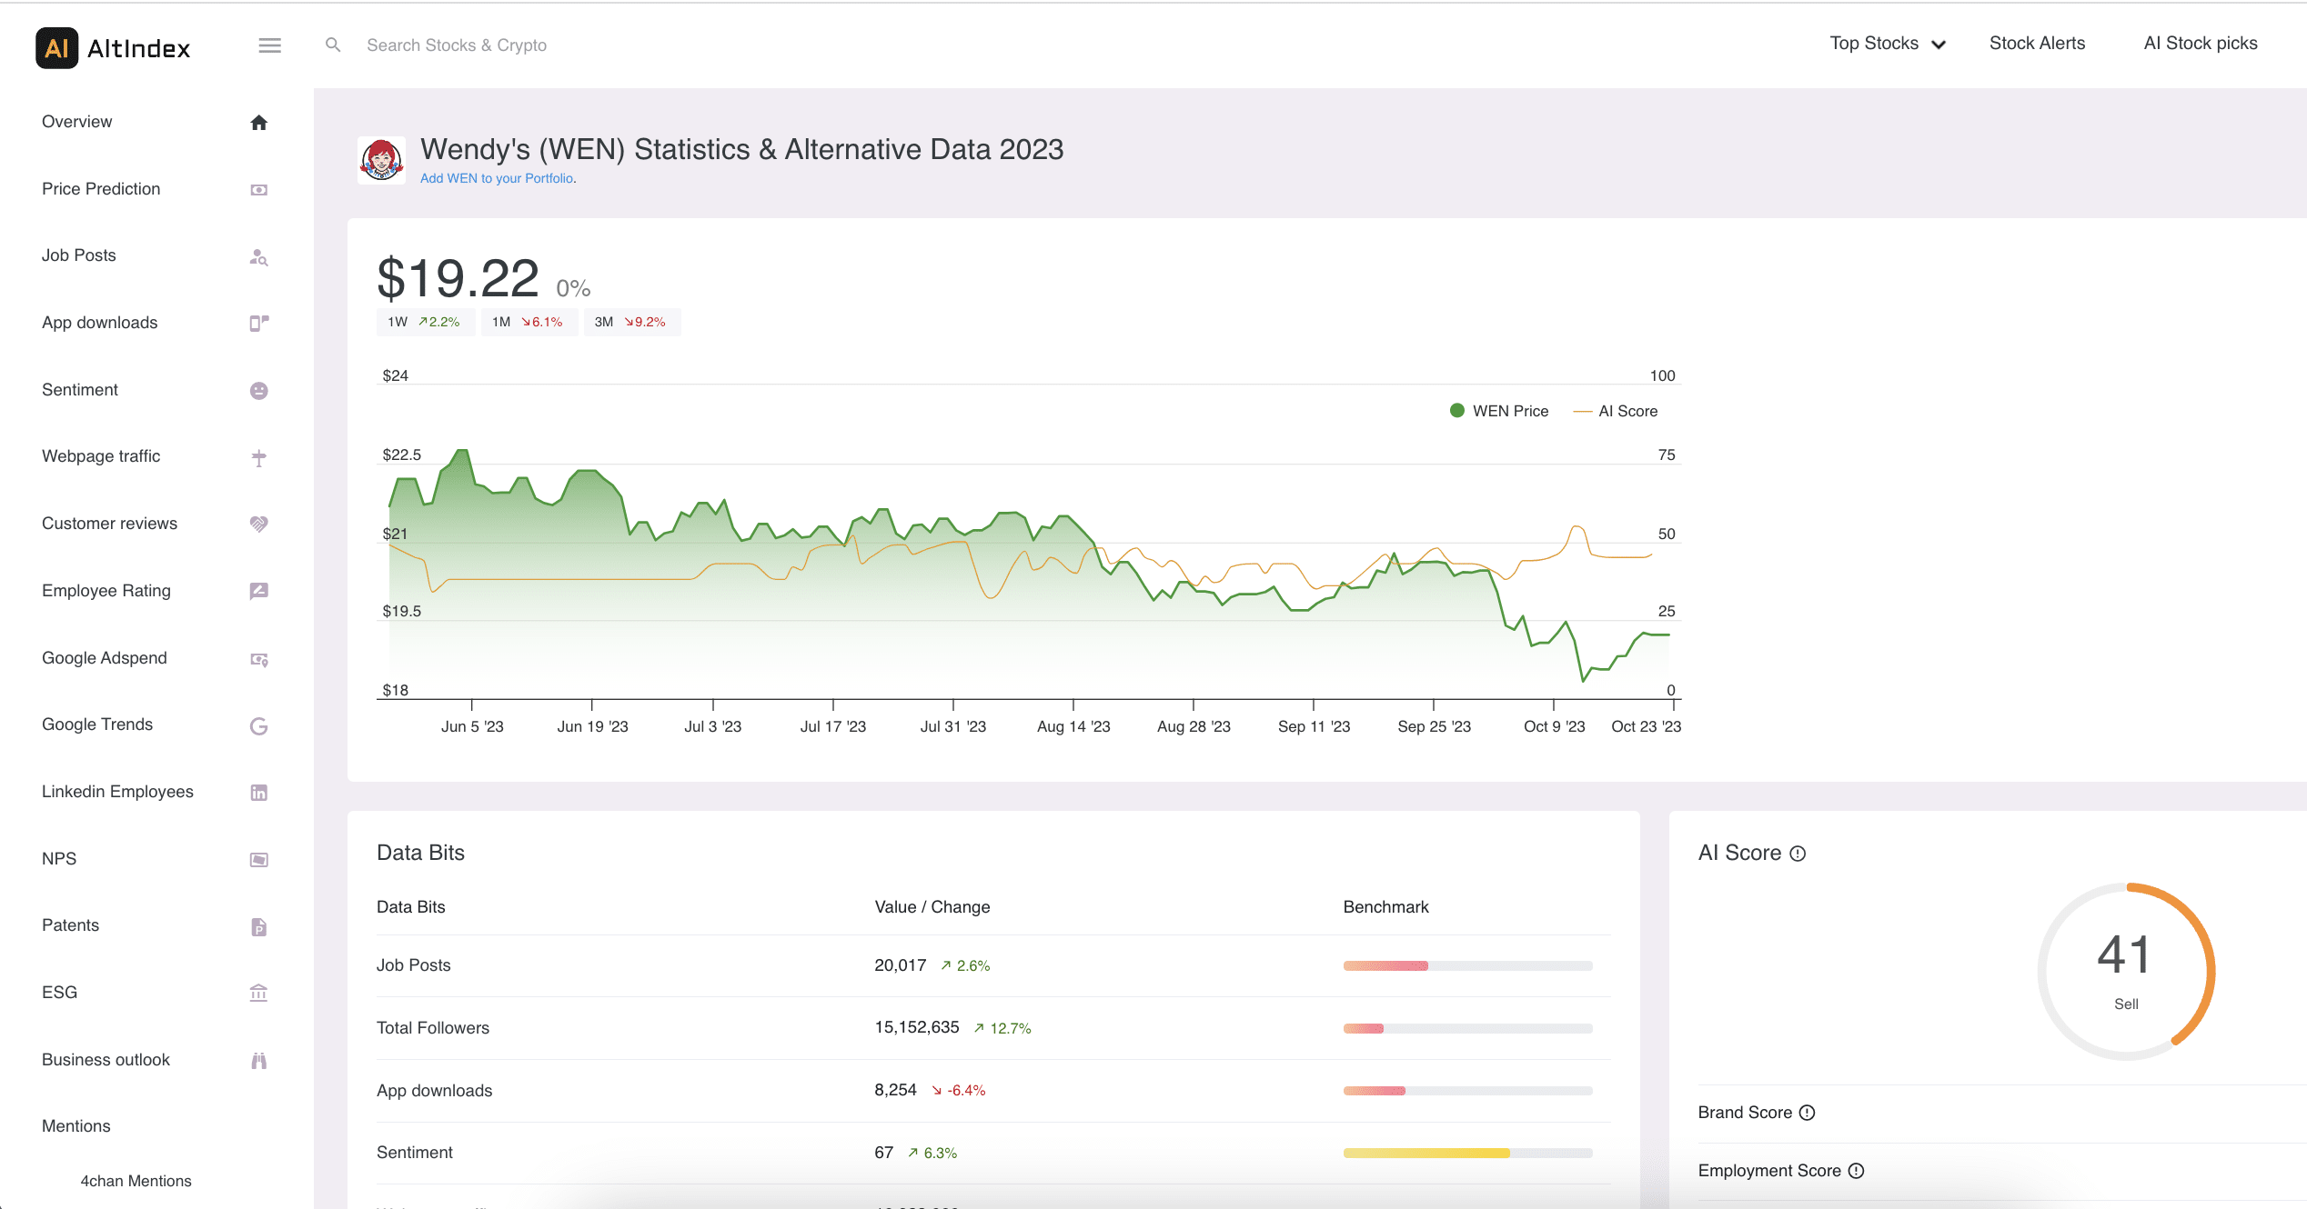
Task: Open NPS sidebar section
Action: coord(59,859)
